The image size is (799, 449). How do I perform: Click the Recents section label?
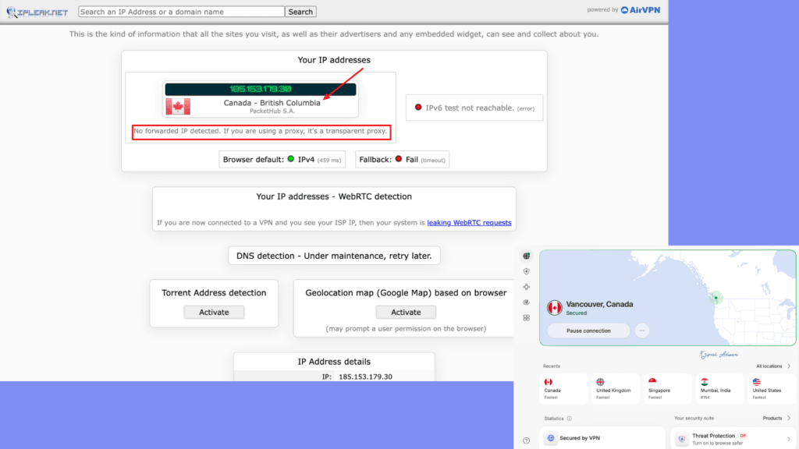[552, 366]
